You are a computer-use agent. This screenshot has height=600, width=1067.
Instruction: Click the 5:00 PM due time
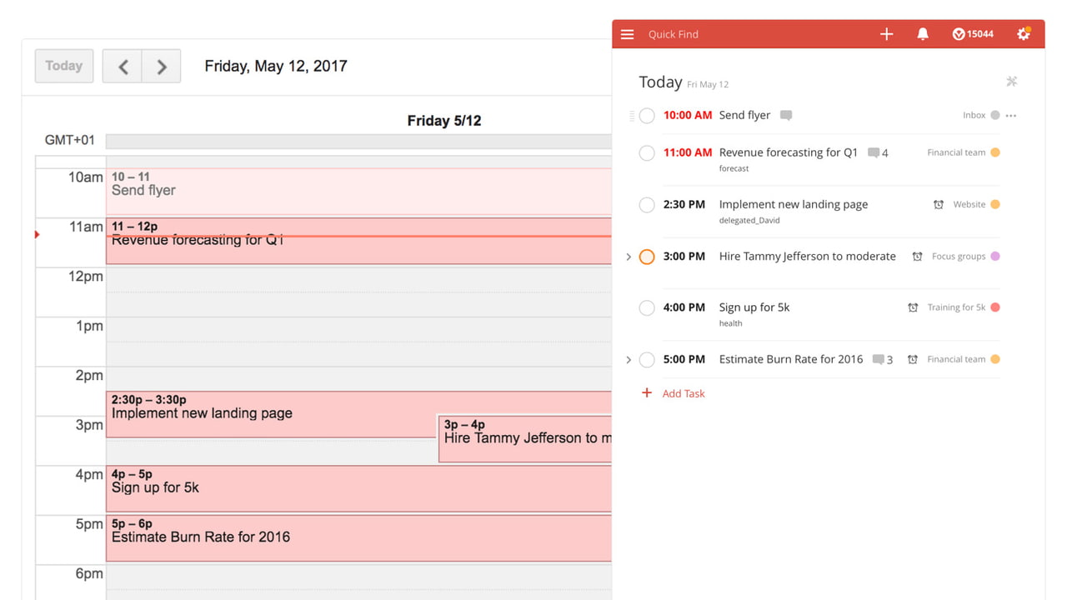684,360
